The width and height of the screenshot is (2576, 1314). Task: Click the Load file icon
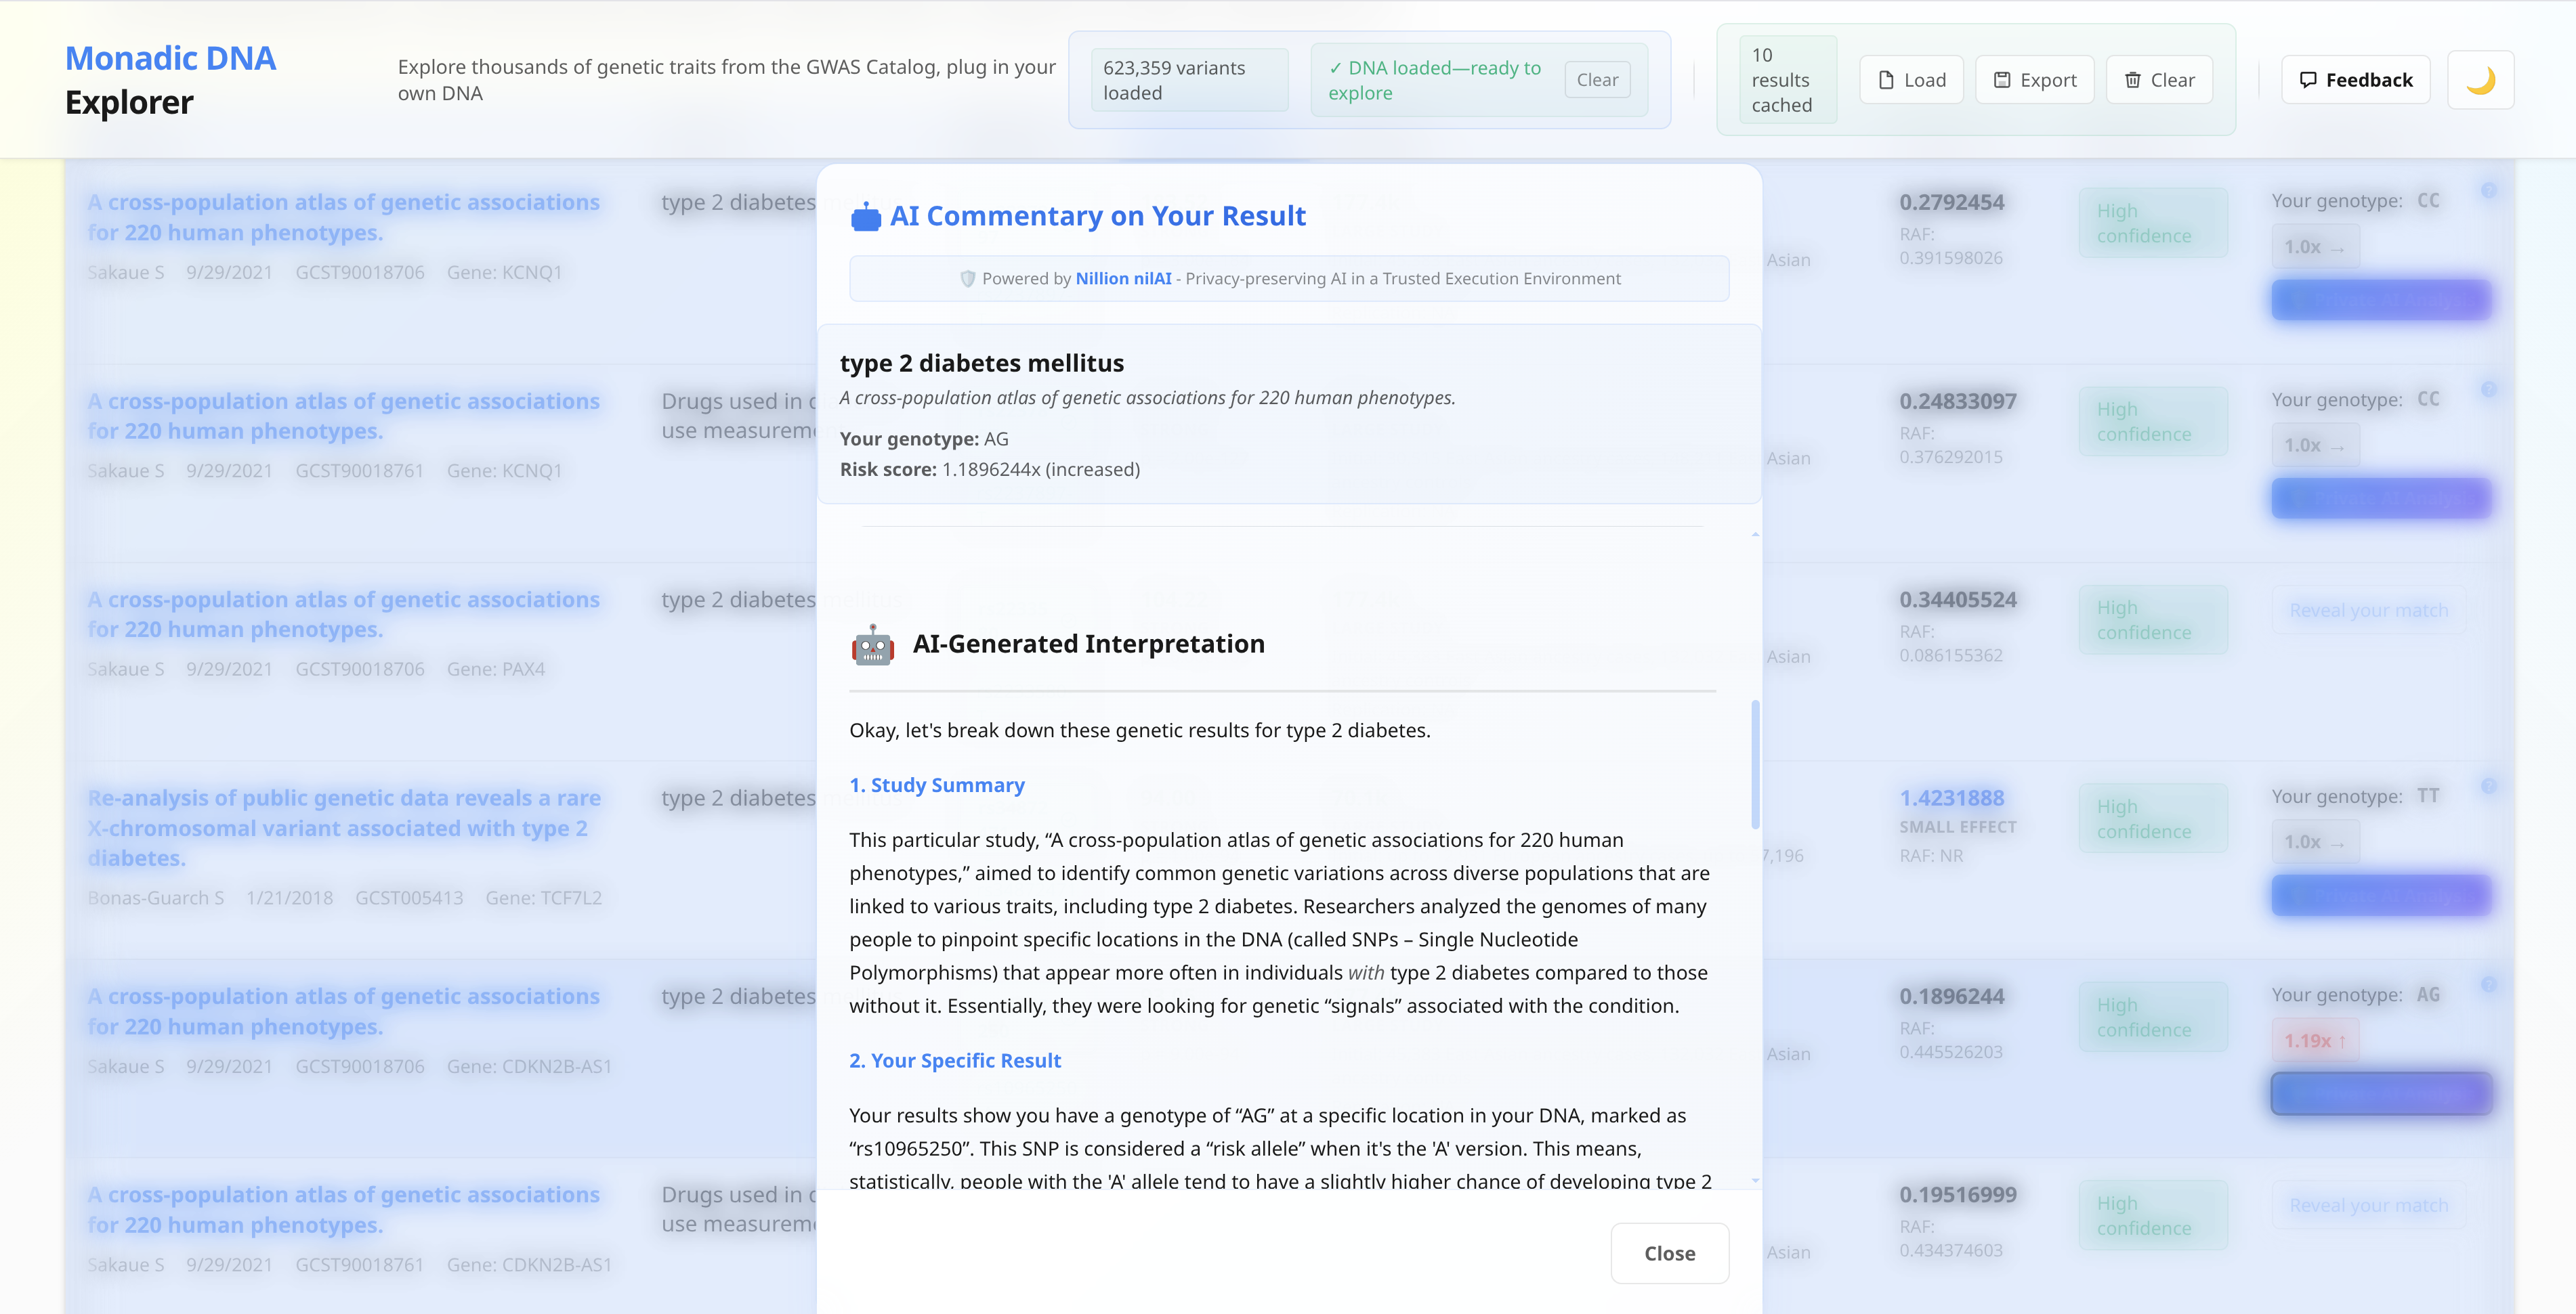point(1886,80)
